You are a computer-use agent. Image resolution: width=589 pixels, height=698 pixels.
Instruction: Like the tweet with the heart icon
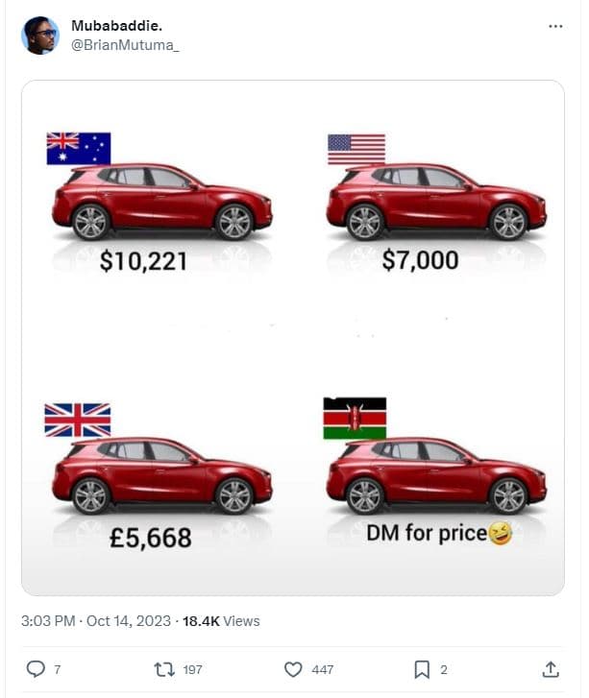click(x=294, y=669)
